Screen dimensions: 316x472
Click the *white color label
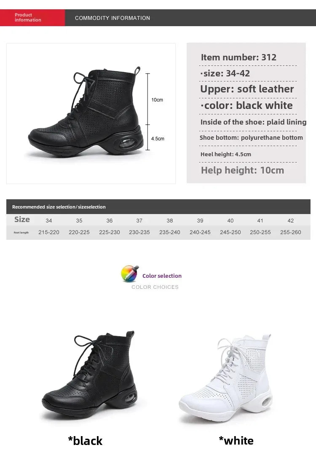pos(236,440)
